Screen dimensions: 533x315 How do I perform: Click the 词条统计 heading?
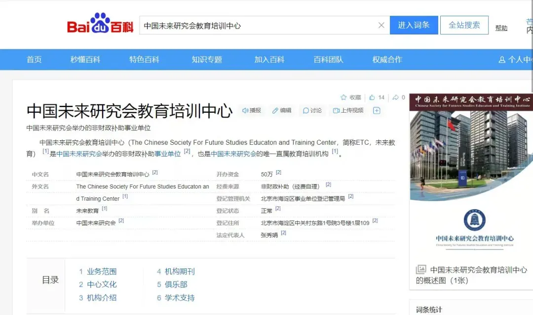(429, 310)
